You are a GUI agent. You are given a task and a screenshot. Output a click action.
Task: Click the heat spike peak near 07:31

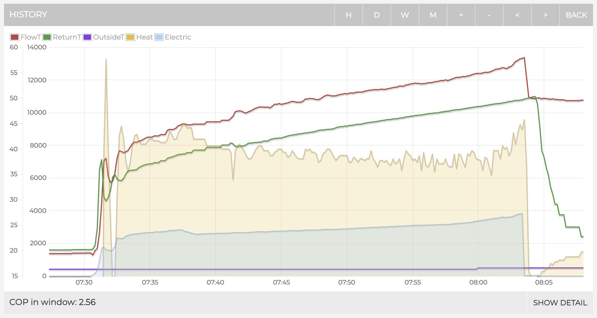pyautogui.click(x=106, y=59)
